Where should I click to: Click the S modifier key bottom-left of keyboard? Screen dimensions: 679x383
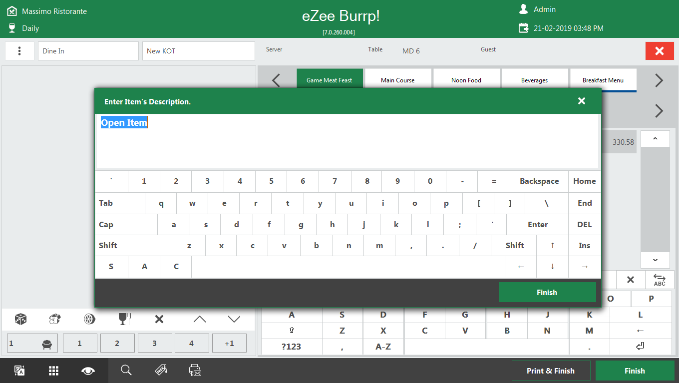point(111,267)
